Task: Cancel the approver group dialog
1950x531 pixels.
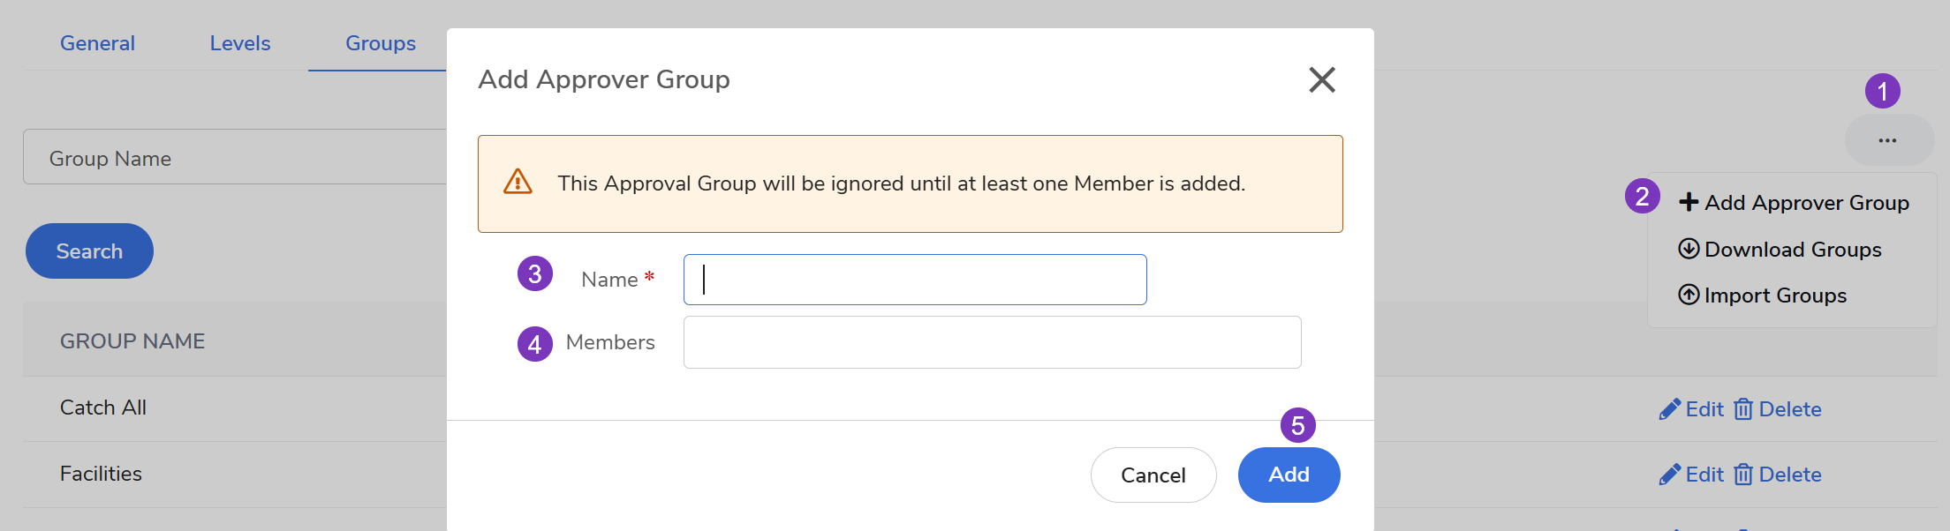Action: pyautogui.click(x=1153, y=475)
